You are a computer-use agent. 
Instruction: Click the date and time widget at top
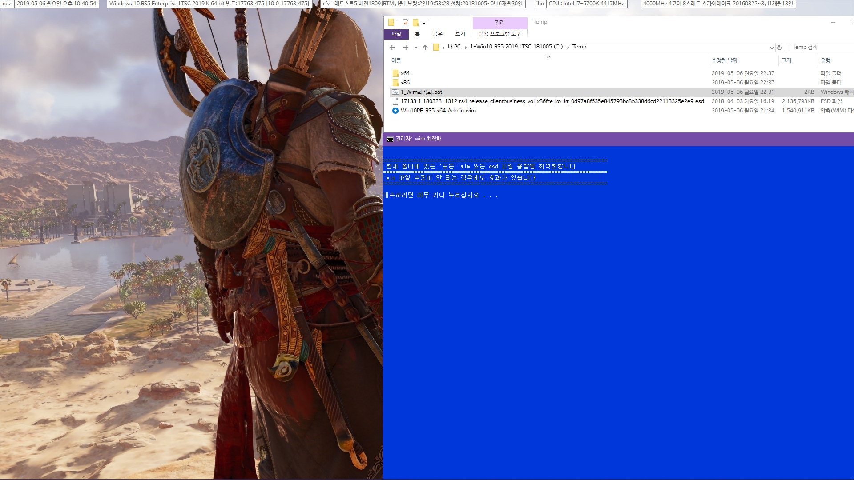(x=56, y=4)
